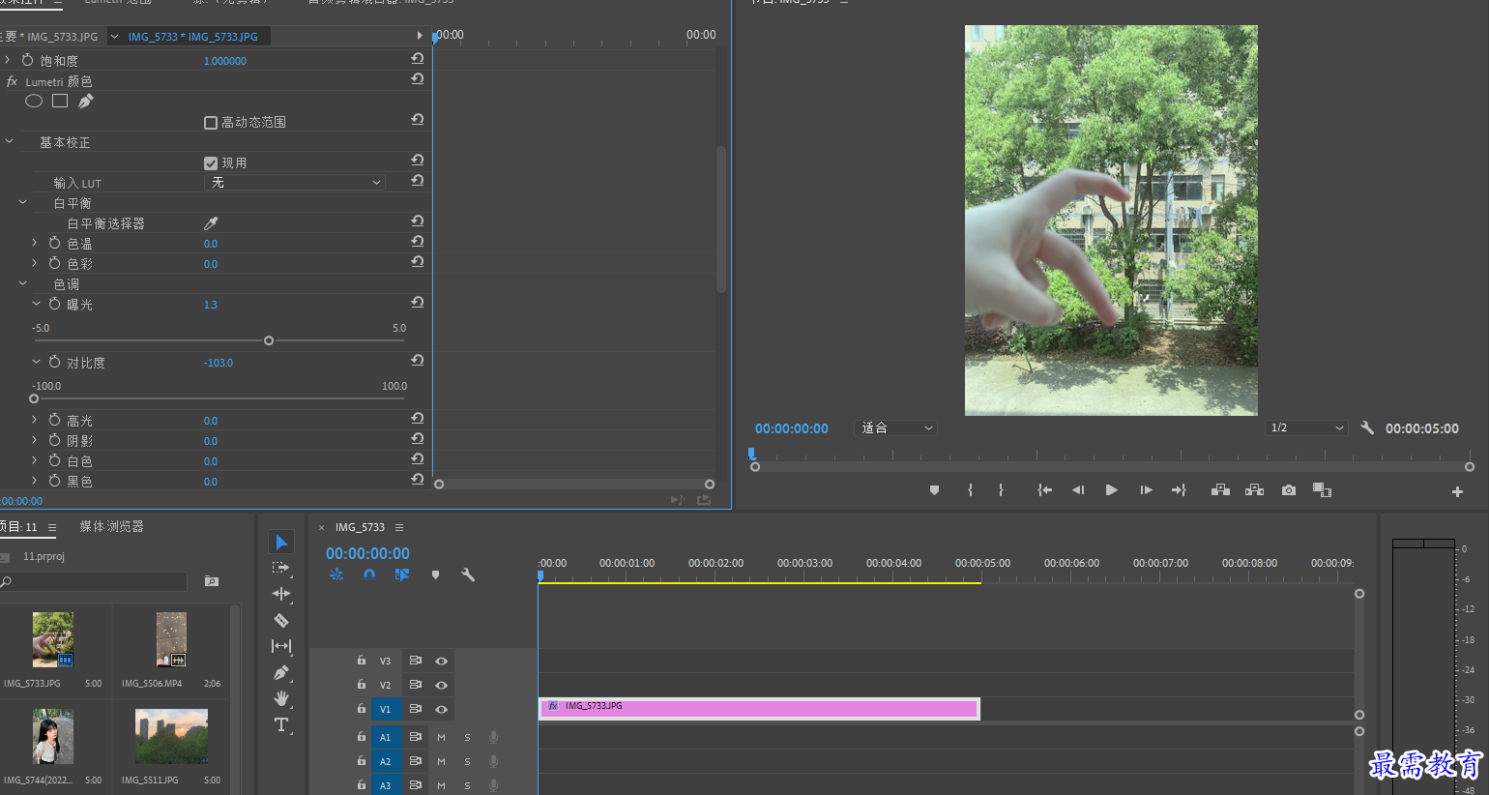Expand the Shadows (阴影) property
Viewport: 1489px width, 795px height.
coord(34,440)
